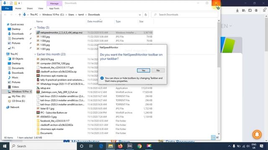The height and width of the screenshot is (150, 268).
Task: Select the Manage contextual tab
Action: (x=54, y=3)
